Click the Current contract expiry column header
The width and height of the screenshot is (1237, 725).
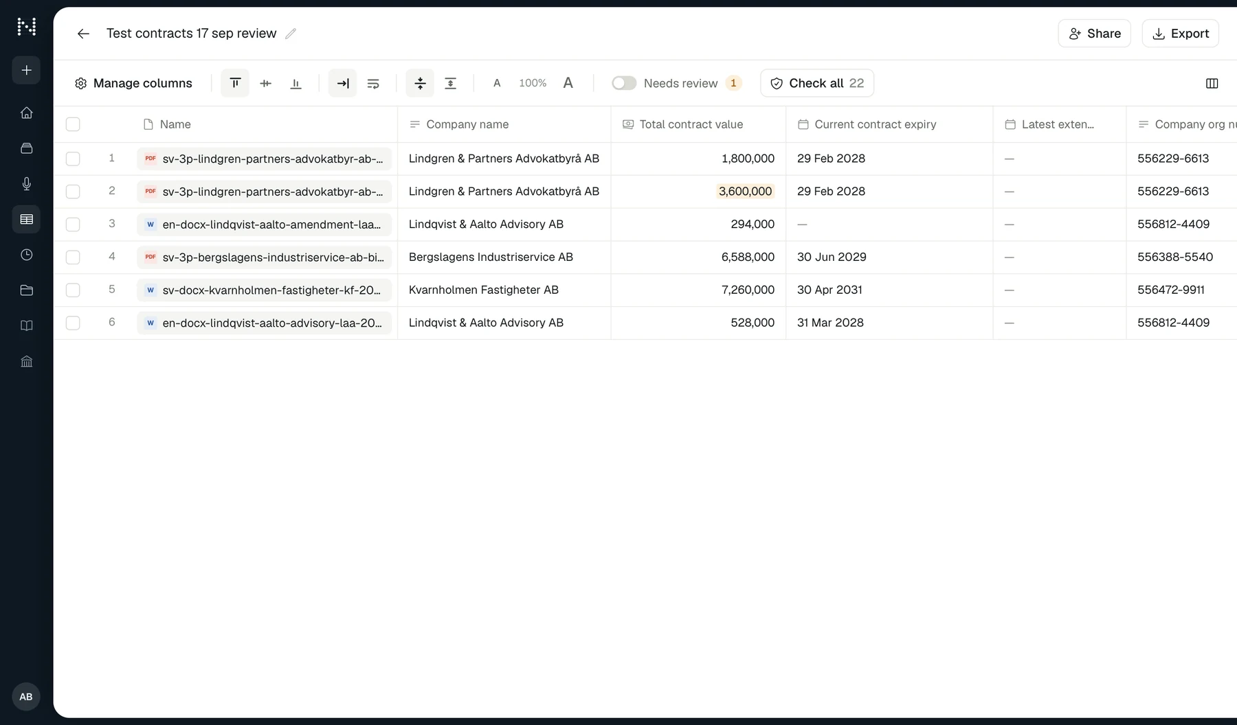pos(889,124)
